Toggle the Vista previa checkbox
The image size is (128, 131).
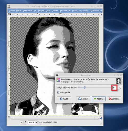point(58,92)
